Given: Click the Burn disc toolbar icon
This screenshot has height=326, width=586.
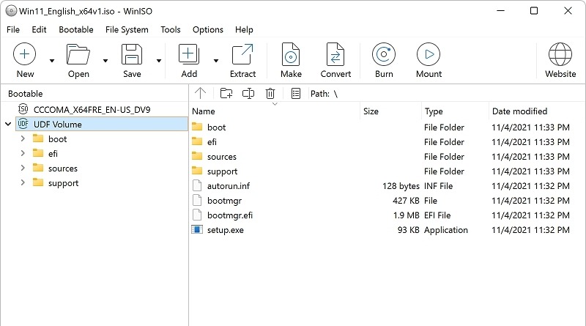Looking at the screenshot, I should (384, 55).
